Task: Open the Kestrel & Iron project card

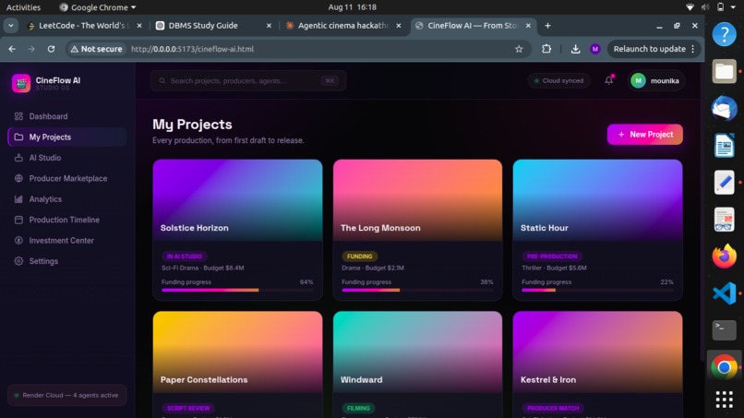Action: coord(597,364)
